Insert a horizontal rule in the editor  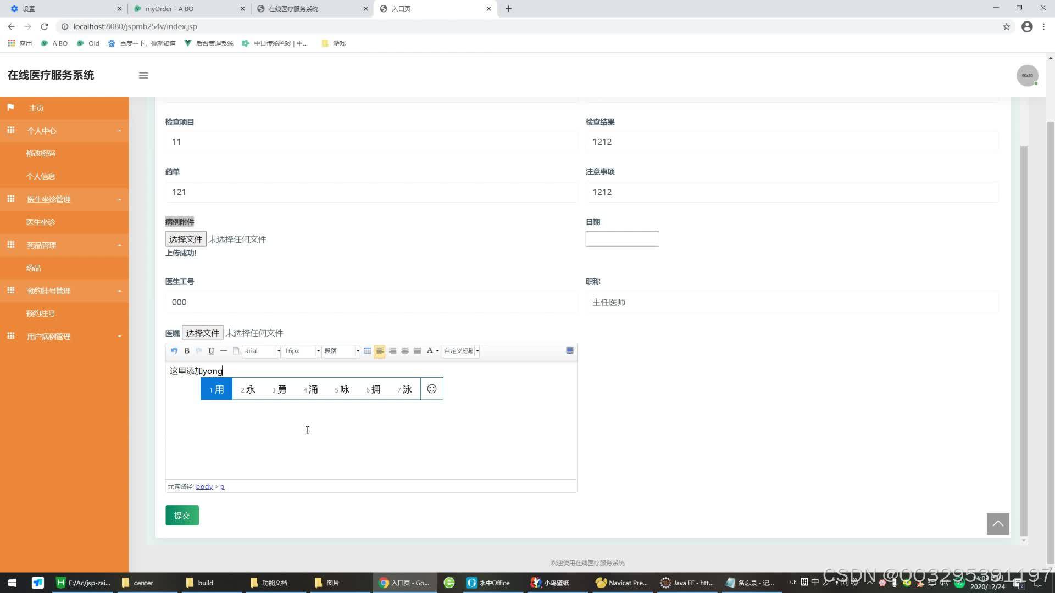224,351
